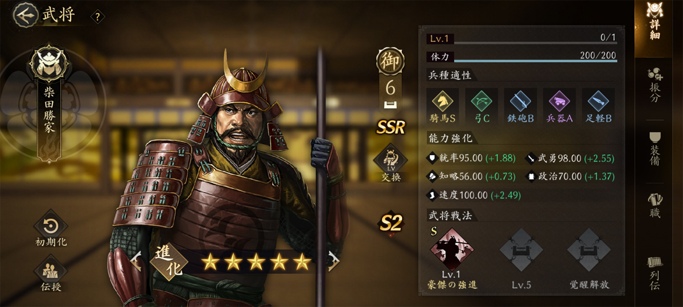Open the 装備 equipment tab
Screen dimensions: 683x307
pos(655,148)
